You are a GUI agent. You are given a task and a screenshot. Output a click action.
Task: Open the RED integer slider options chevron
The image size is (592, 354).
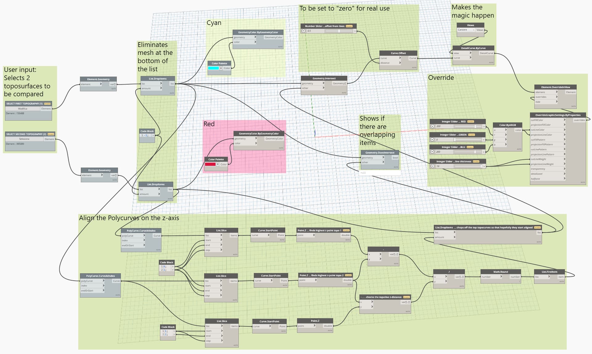pyautogui.click(x=433, y=126)
